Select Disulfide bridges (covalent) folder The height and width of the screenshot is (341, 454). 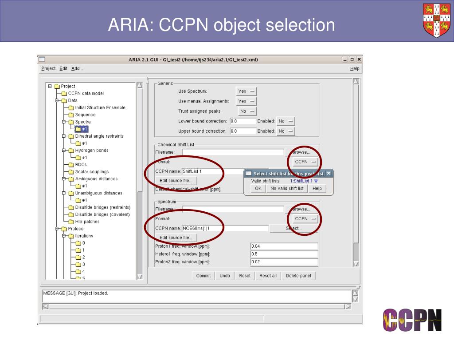click(99, 214)
